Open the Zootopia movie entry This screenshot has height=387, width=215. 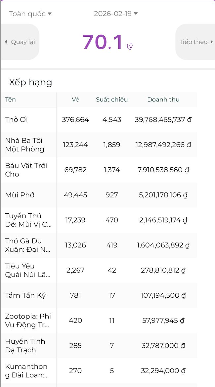coord(28,321)
